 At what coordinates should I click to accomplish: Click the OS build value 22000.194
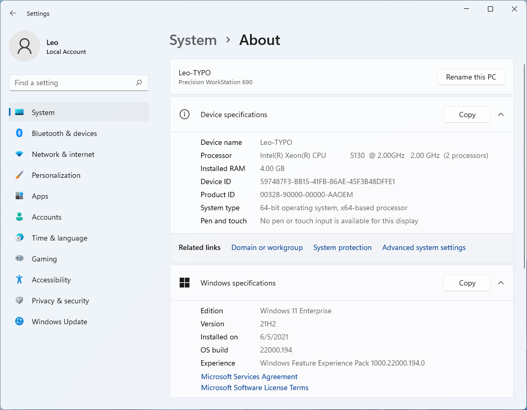pyautogui.click(x=276, y=350)
